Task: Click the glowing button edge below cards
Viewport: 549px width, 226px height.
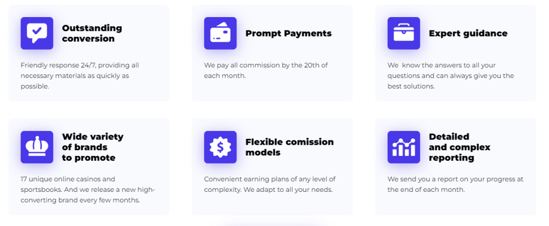Action: tap(272, 224)
